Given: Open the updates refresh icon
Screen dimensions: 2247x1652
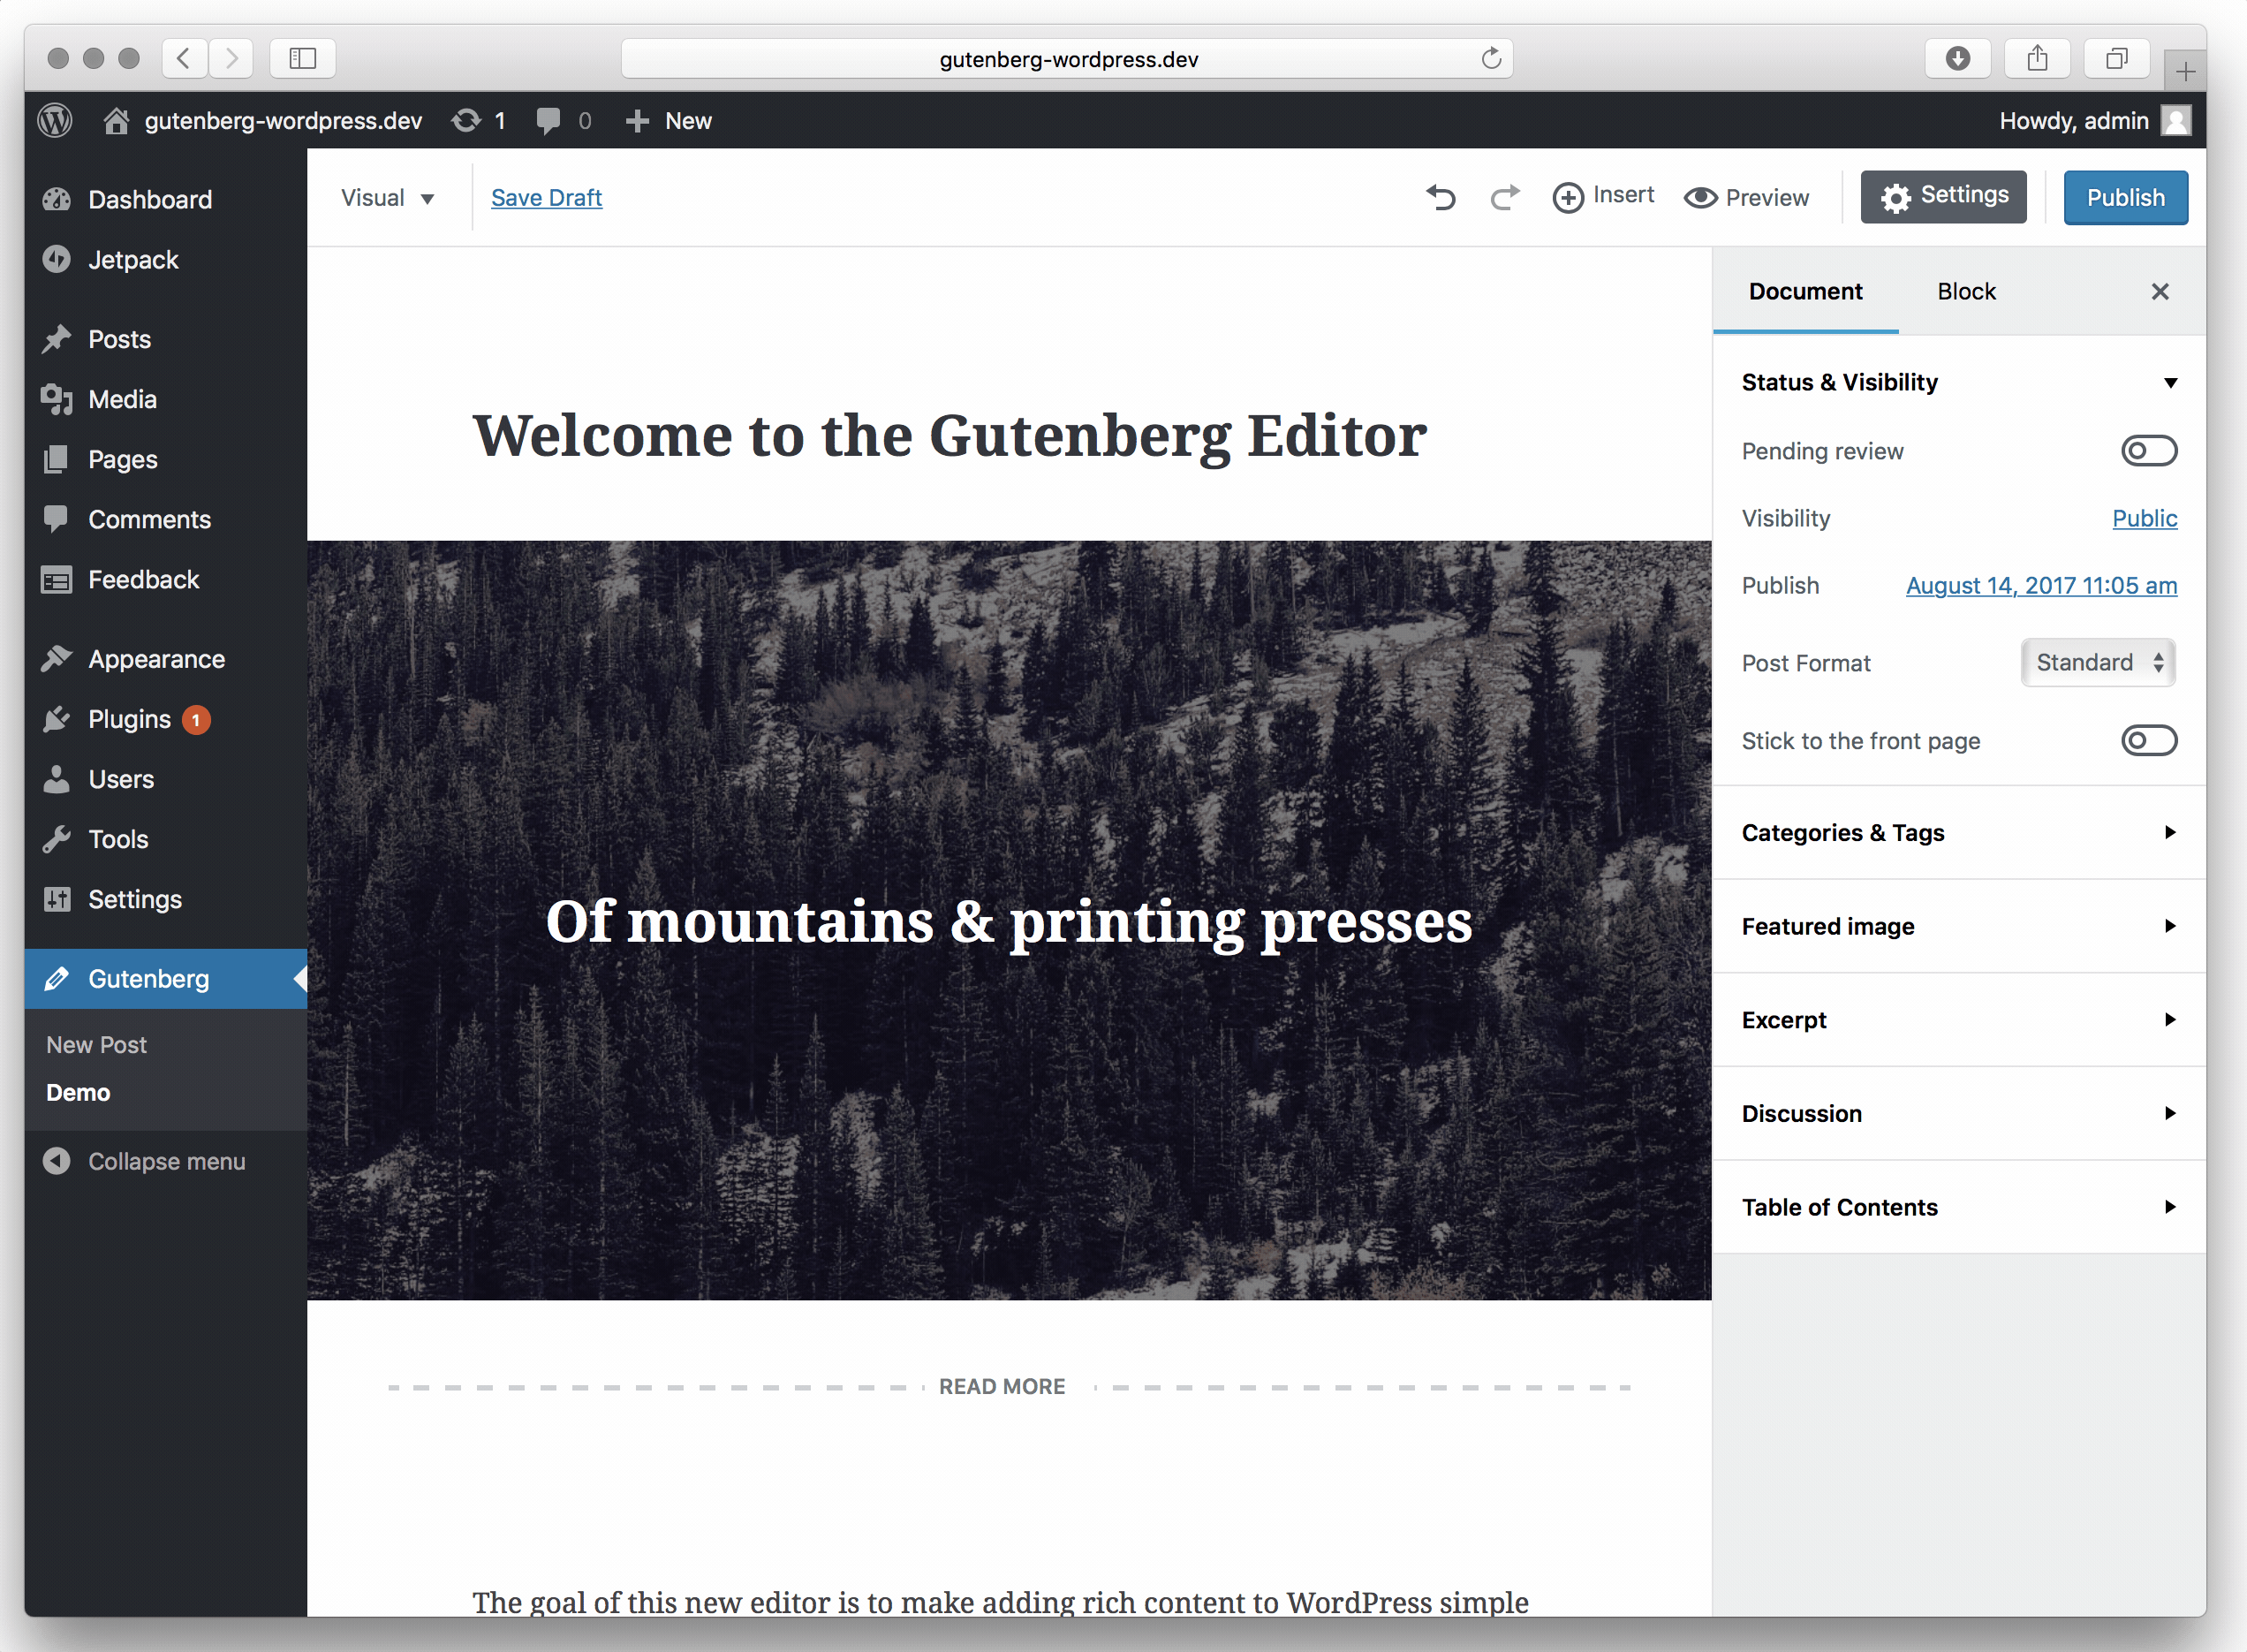Looking at the screenshot, I should [465, 121].
